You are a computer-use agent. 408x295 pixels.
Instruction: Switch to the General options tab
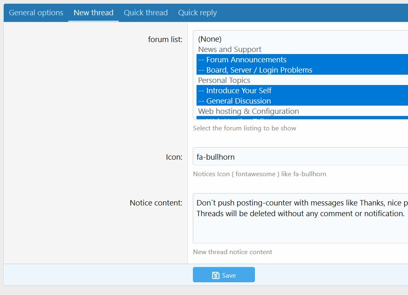[36, 13]
